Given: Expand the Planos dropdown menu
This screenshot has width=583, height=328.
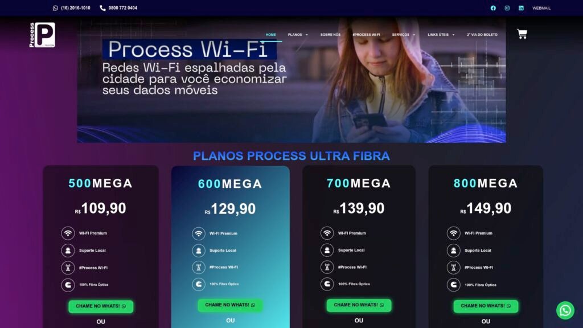Looking at the screenshot, I should [298, 35].
